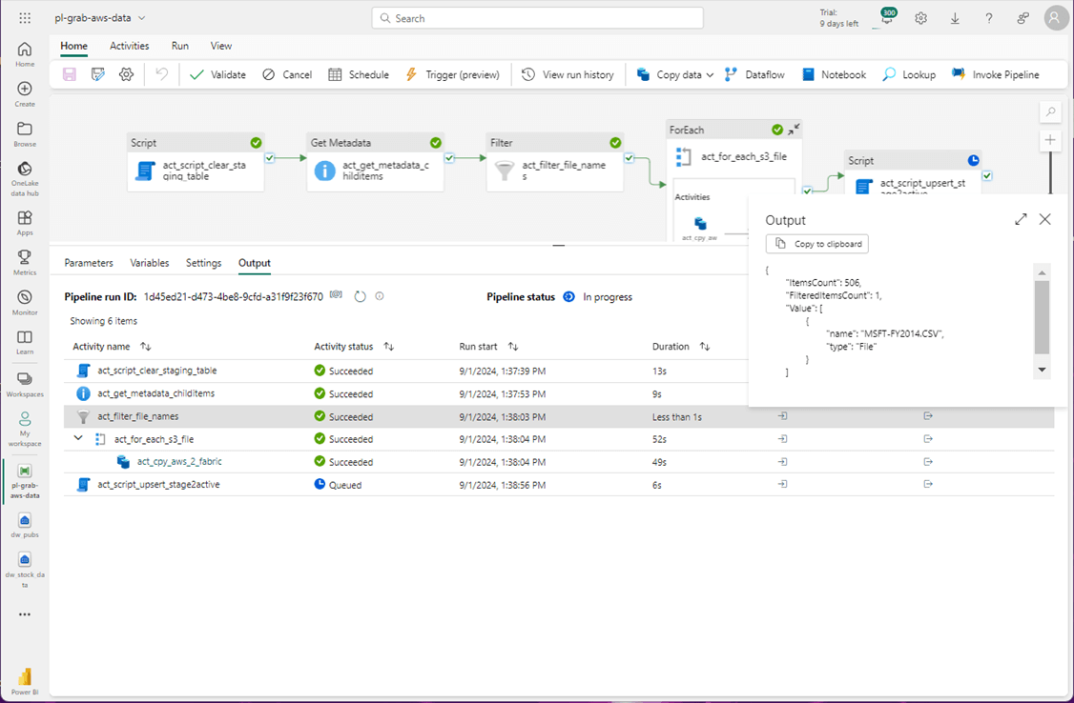Click canvas search magnifier icon

[x=1050, y=112]
